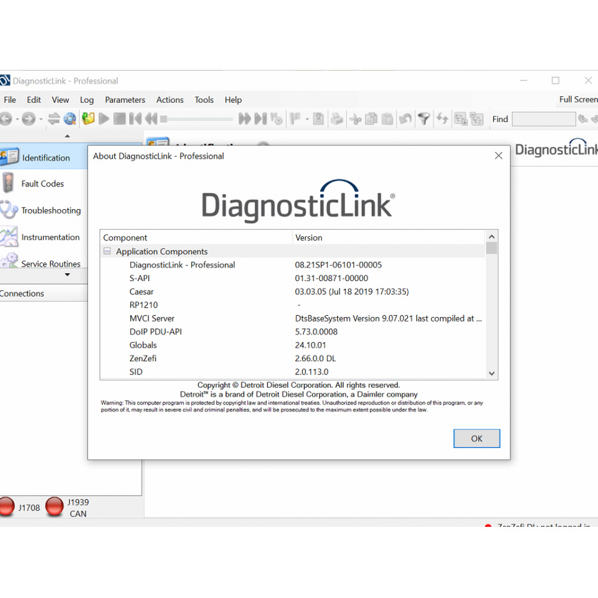Screen dimensions: 598x598
Task: Click the Filter funnel icon
Action: coord(424,120)
